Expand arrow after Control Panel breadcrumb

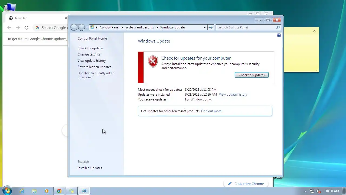tap(122, 27)
